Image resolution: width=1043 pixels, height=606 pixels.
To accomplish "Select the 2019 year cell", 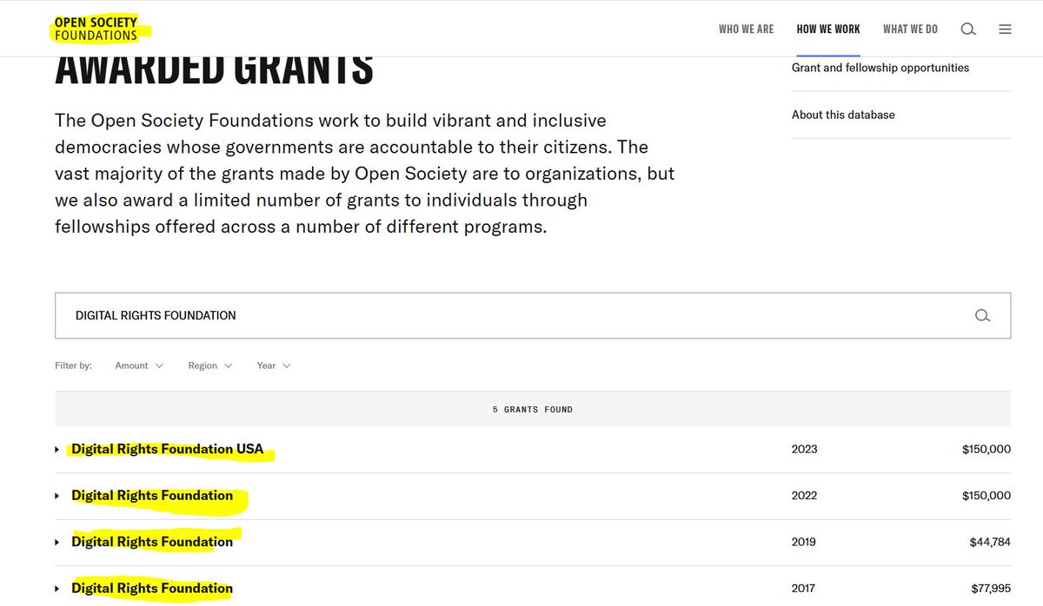I will 804,542.
